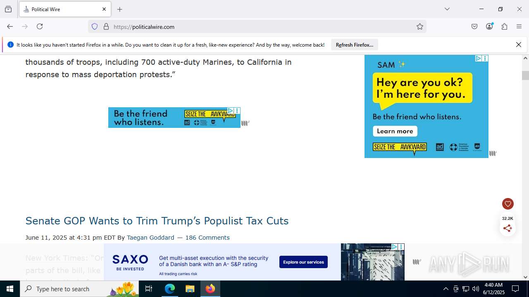Screen dimensions: 529x297
Task: Open the network status tray icon
Action: click(466, 289)
